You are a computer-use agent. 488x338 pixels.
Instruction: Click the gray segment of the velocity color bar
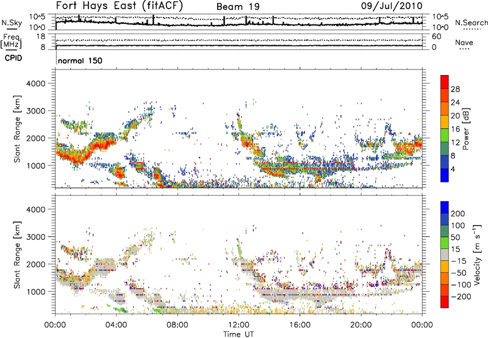coord(445,254)
